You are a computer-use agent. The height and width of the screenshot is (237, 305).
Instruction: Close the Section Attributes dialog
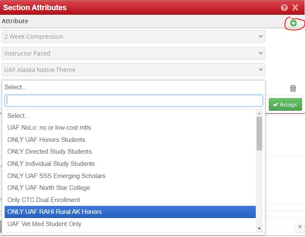tap(295, 8)
